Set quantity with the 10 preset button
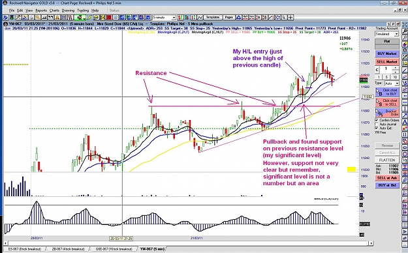Image resolution: width=408 pixels, height=253 pixels. pos(395,77)
